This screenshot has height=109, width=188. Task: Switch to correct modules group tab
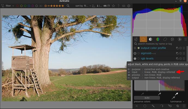[165, 39]
